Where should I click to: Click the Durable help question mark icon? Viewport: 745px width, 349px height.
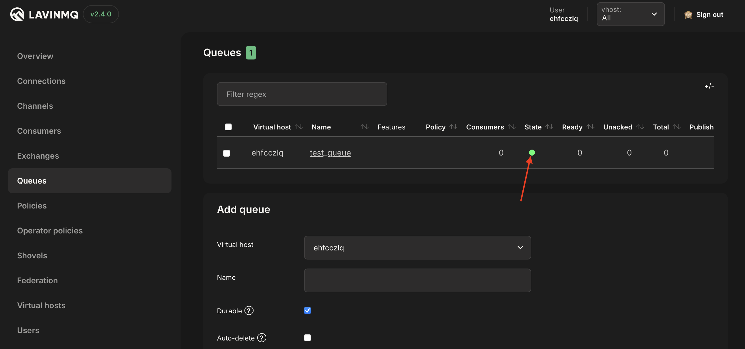coord(249,310)
